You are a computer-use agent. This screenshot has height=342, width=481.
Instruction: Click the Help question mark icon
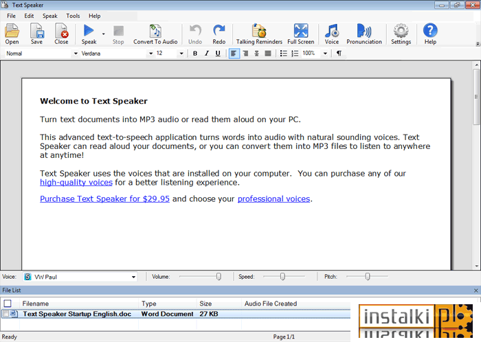[430, 34]
